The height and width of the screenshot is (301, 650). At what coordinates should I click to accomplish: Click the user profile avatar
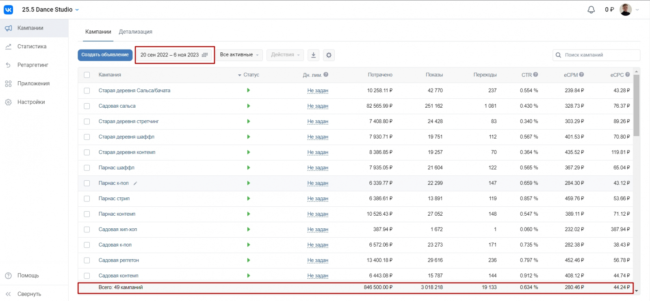625,10
